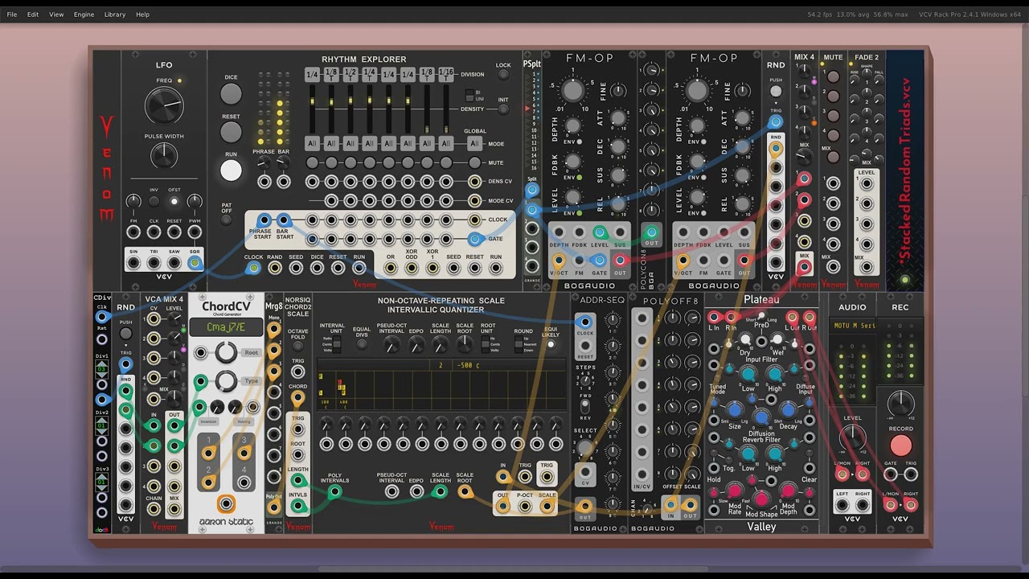Click the 1/2 T channel density slider

pyautogui.click(x=351, y=109)
